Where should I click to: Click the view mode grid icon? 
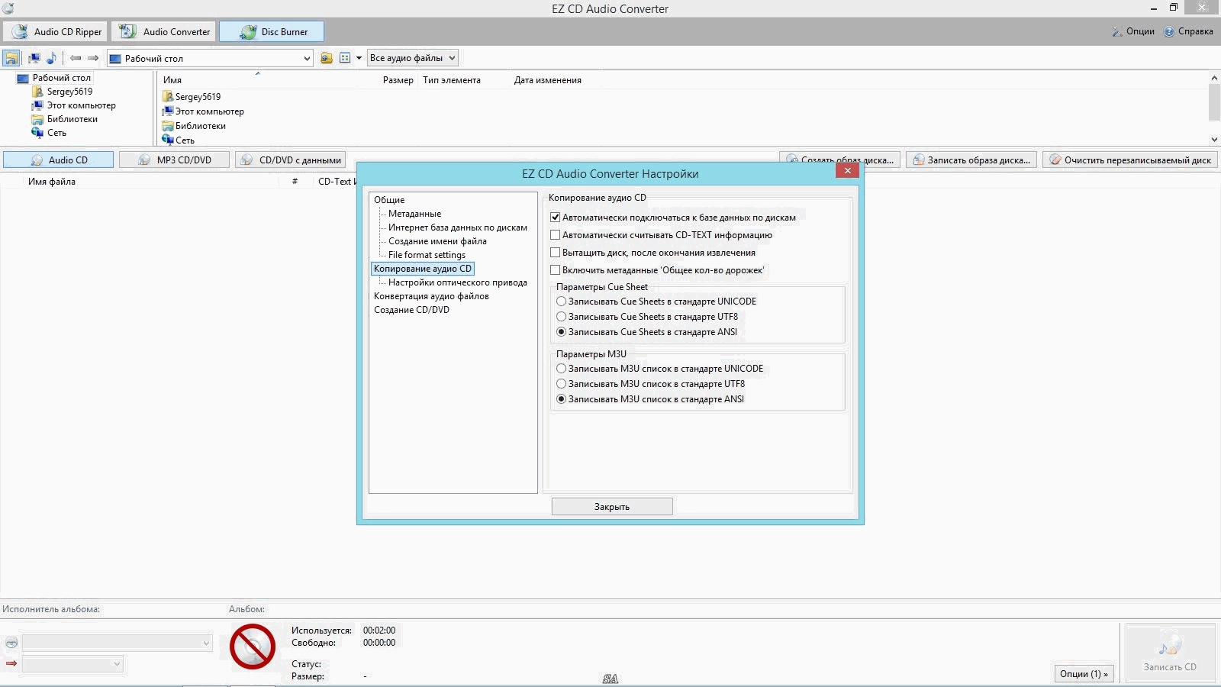[345, 58]
